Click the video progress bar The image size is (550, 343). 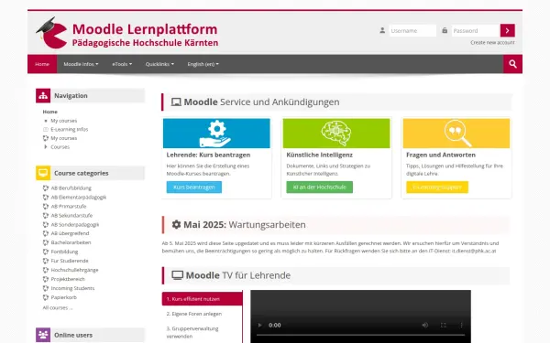(x=360, y=336)
